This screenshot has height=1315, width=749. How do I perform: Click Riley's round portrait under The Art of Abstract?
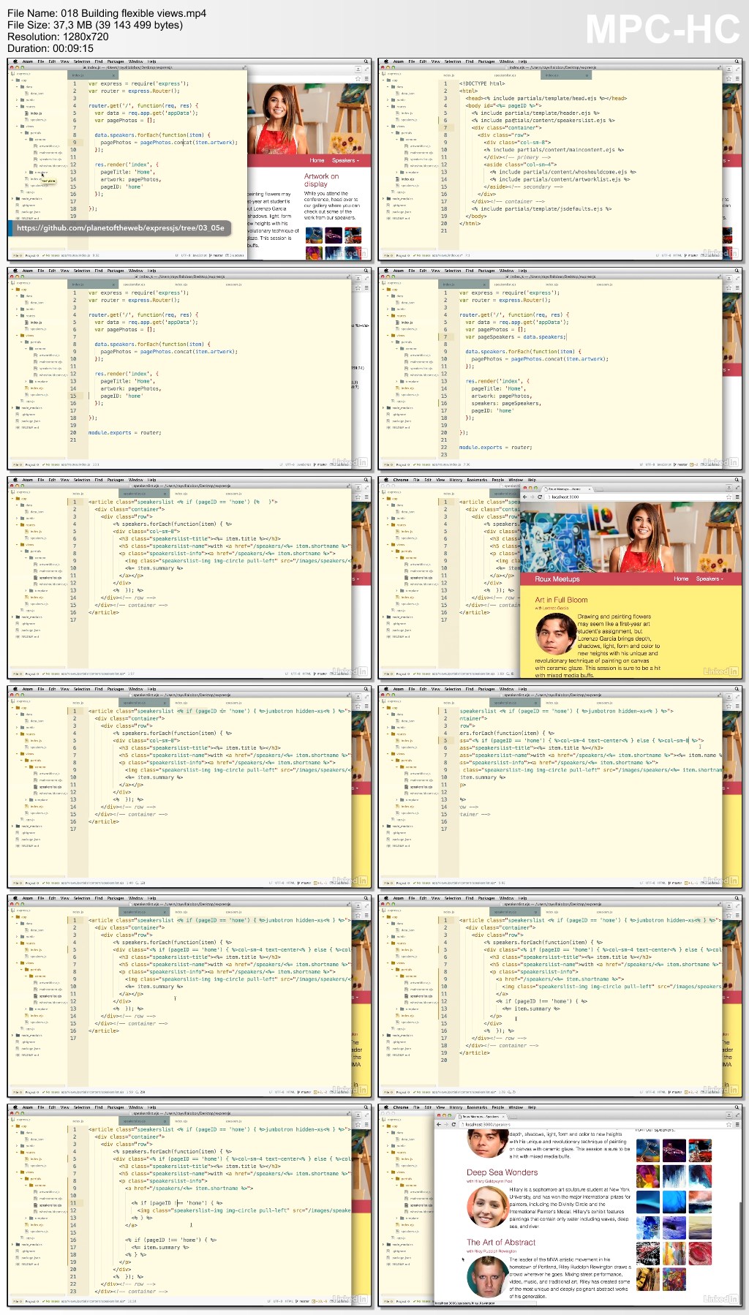pyautogui.click(x=488, y=1277)
